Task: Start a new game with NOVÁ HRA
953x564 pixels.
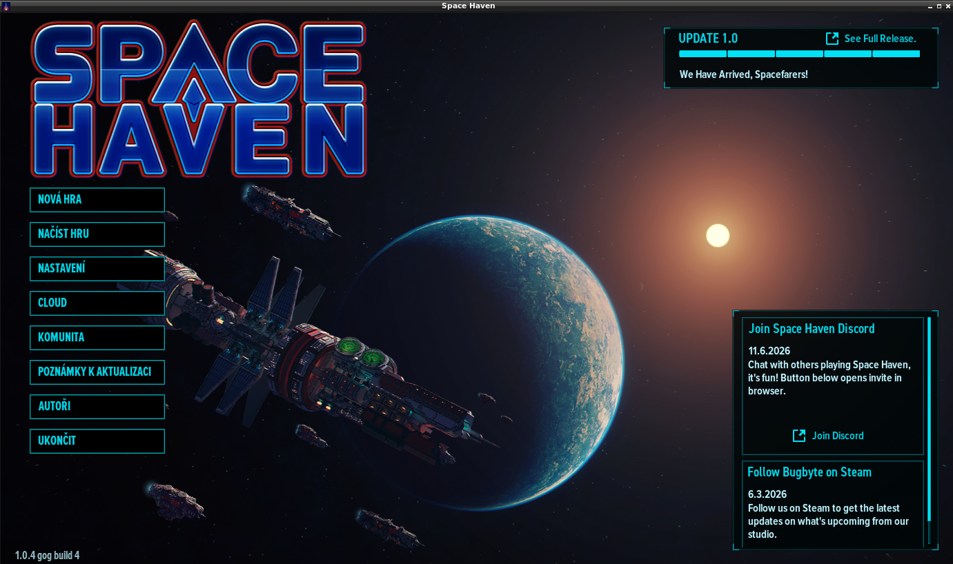Action: 97,199
